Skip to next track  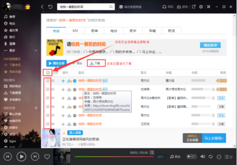[x=35, y=156]
